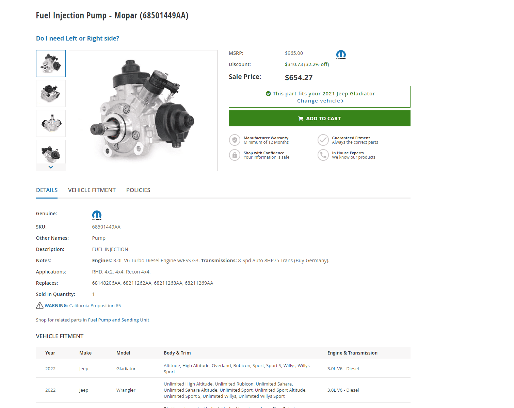Open the main fuel injection pump image

tap(143, 111)
